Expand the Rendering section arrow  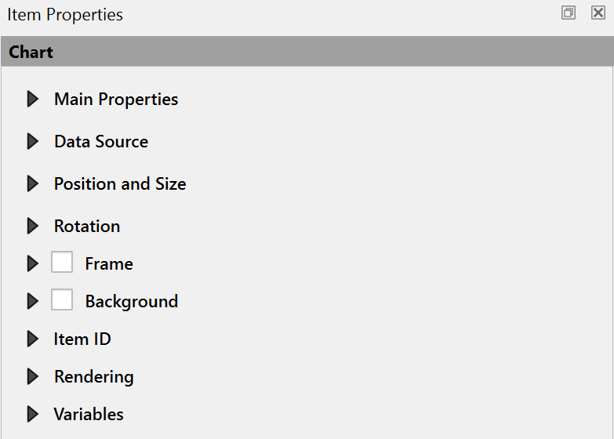[x=32, y=377]
